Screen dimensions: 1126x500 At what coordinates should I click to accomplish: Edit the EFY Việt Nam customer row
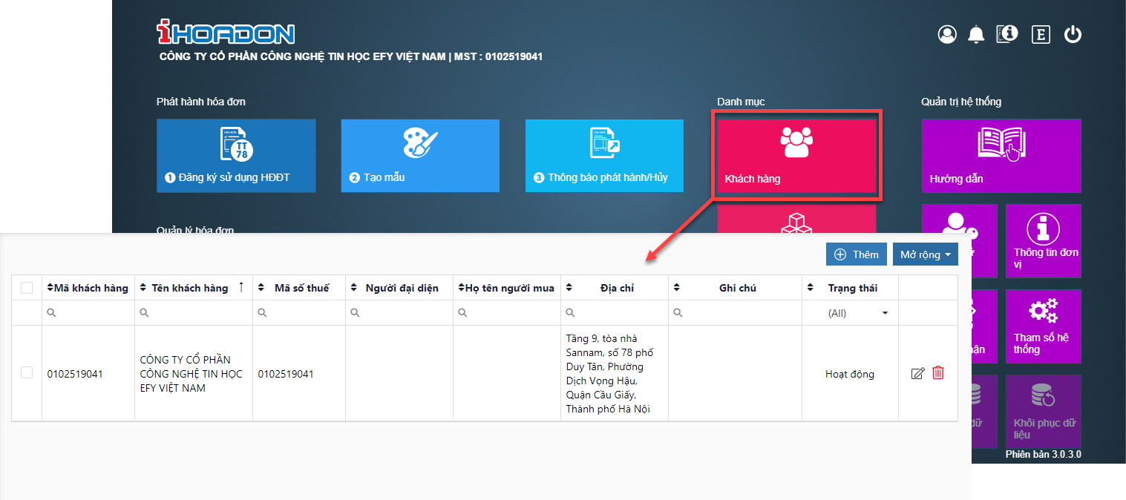coord(918,373)
